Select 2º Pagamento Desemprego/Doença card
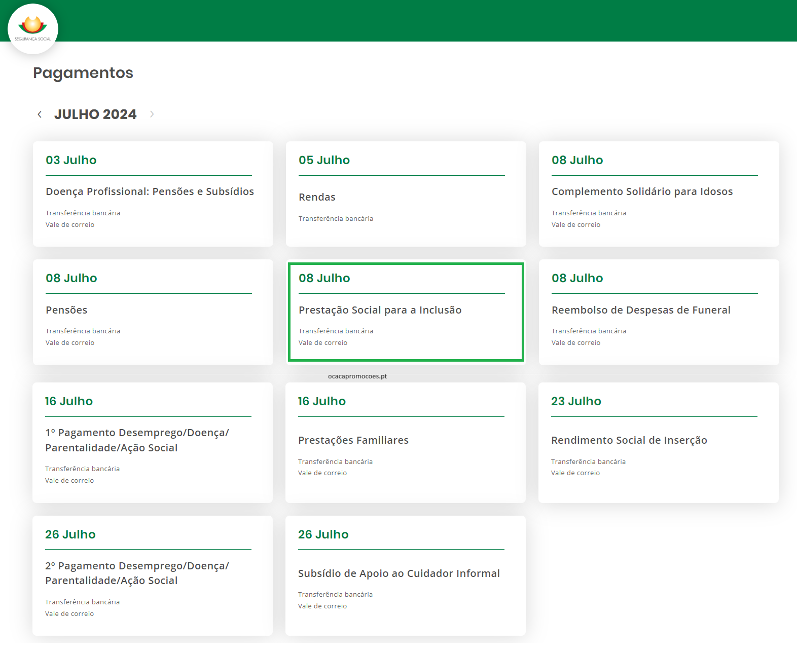This screenshot has height=657, width=797. (137, 573)
